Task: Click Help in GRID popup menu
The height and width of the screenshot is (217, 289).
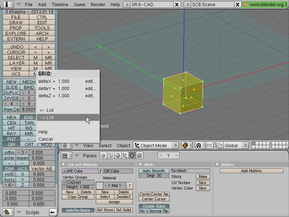Action: [x=68, y=132]
